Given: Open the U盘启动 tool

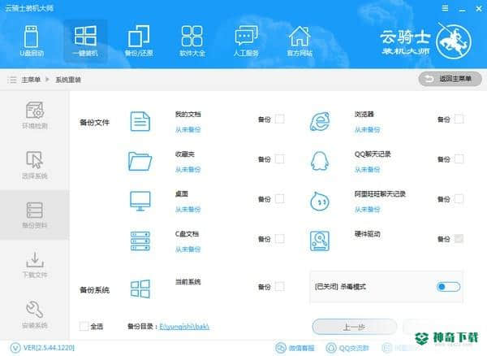Looking at the screenshot, I should pyautogui.click(x=32, y=41).
